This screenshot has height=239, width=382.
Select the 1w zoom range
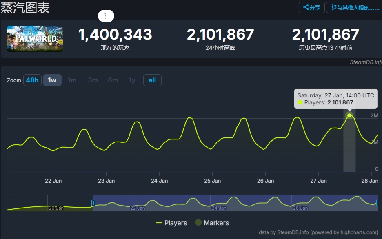coord(52,80)
